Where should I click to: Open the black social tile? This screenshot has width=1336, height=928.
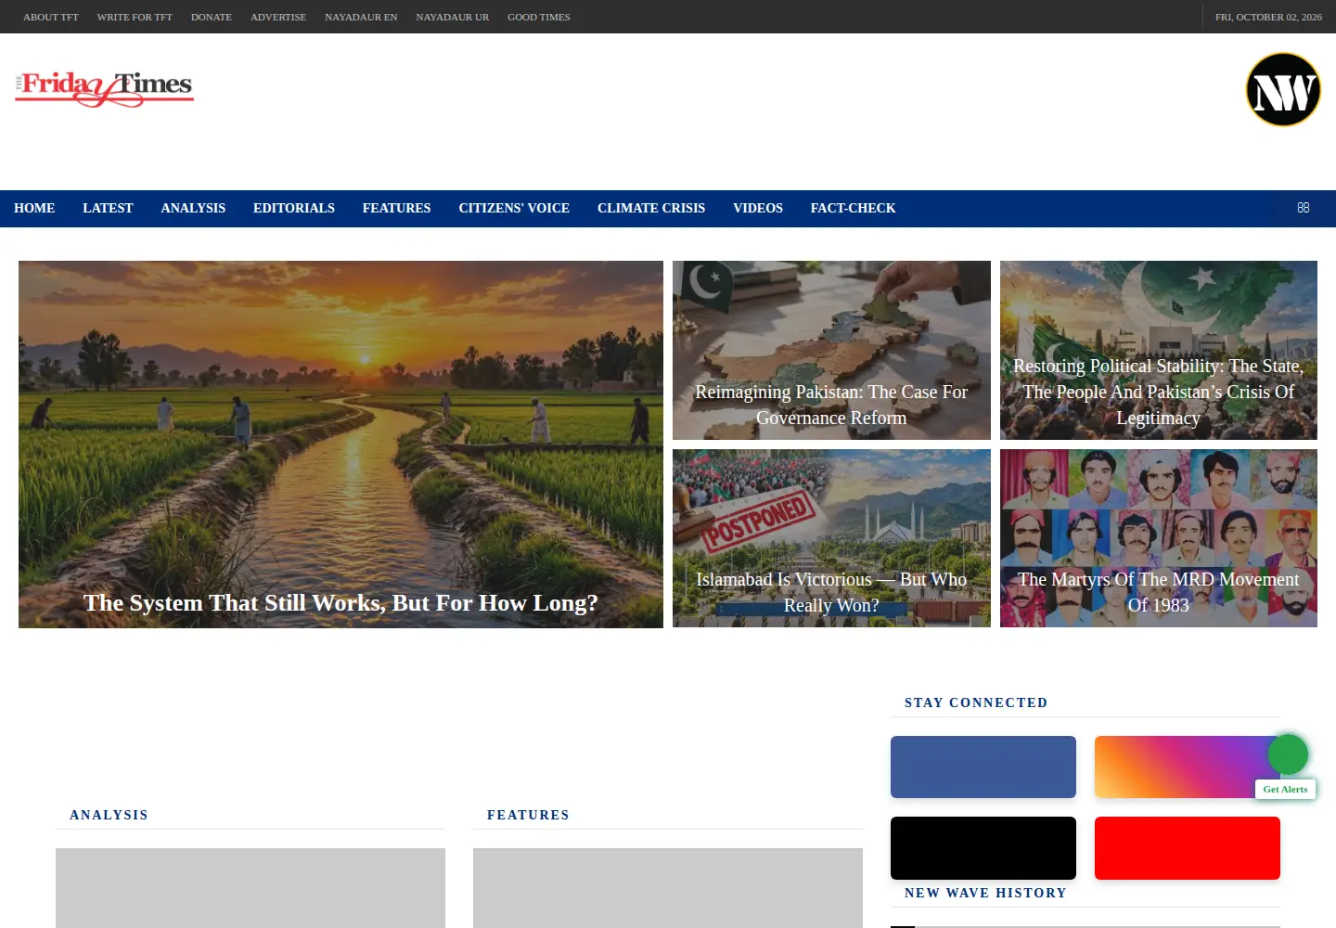983,848
